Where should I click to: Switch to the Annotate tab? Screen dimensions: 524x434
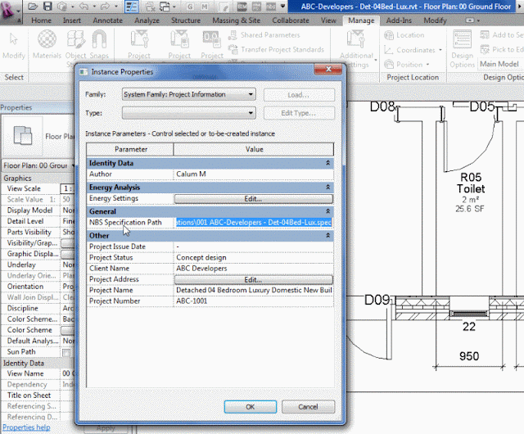point(107,20)
